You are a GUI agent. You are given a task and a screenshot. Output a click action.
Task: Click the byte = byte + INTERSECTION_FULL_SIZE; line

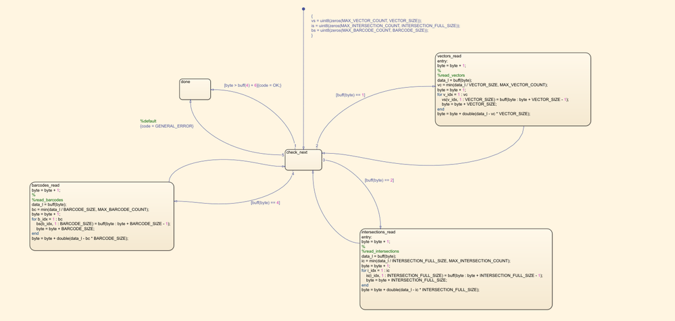pos(406,280)
